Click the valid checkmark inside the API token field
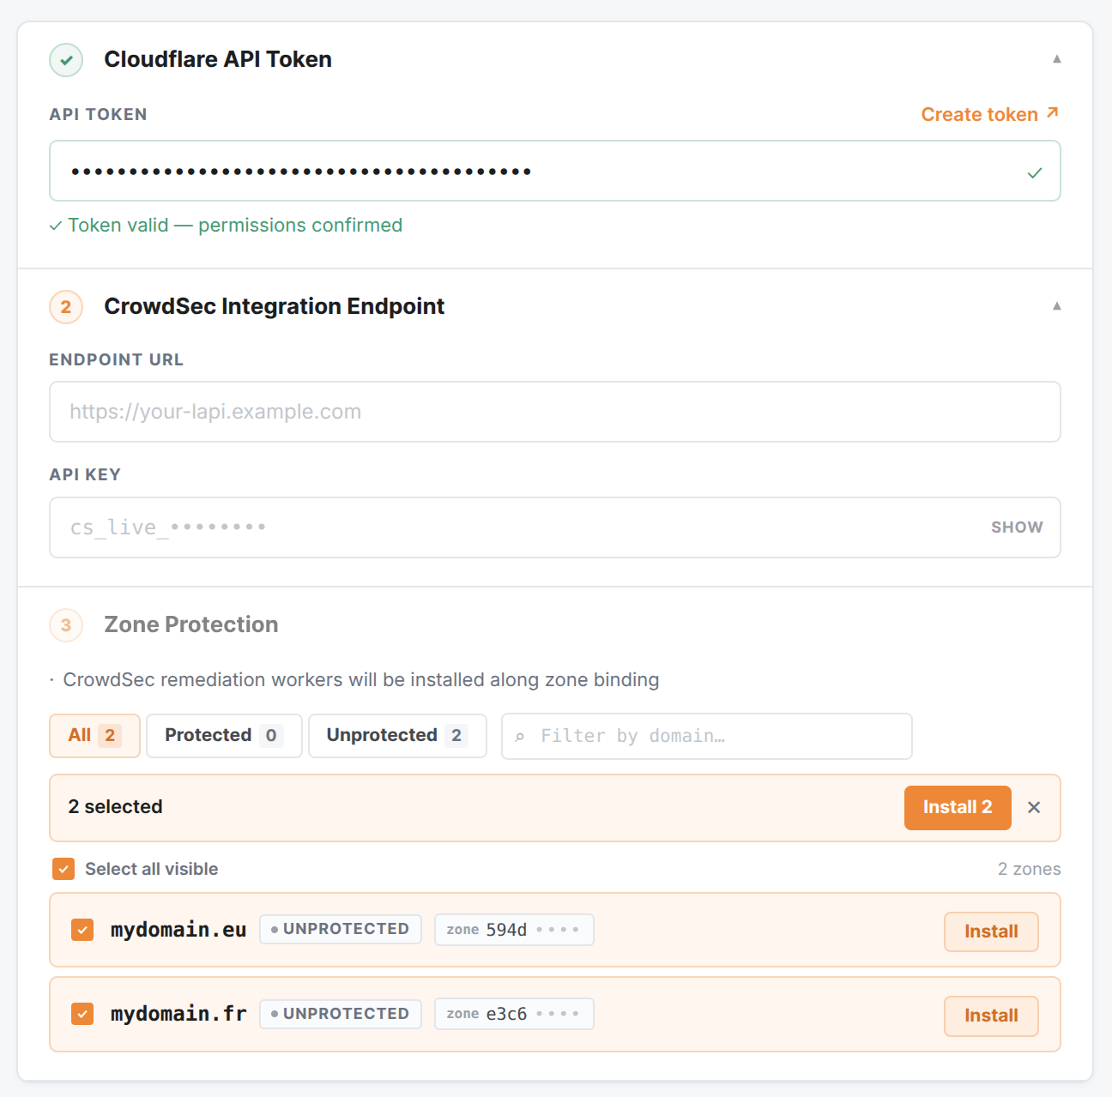1112x1097 pixels. [x=1035, y=172]
